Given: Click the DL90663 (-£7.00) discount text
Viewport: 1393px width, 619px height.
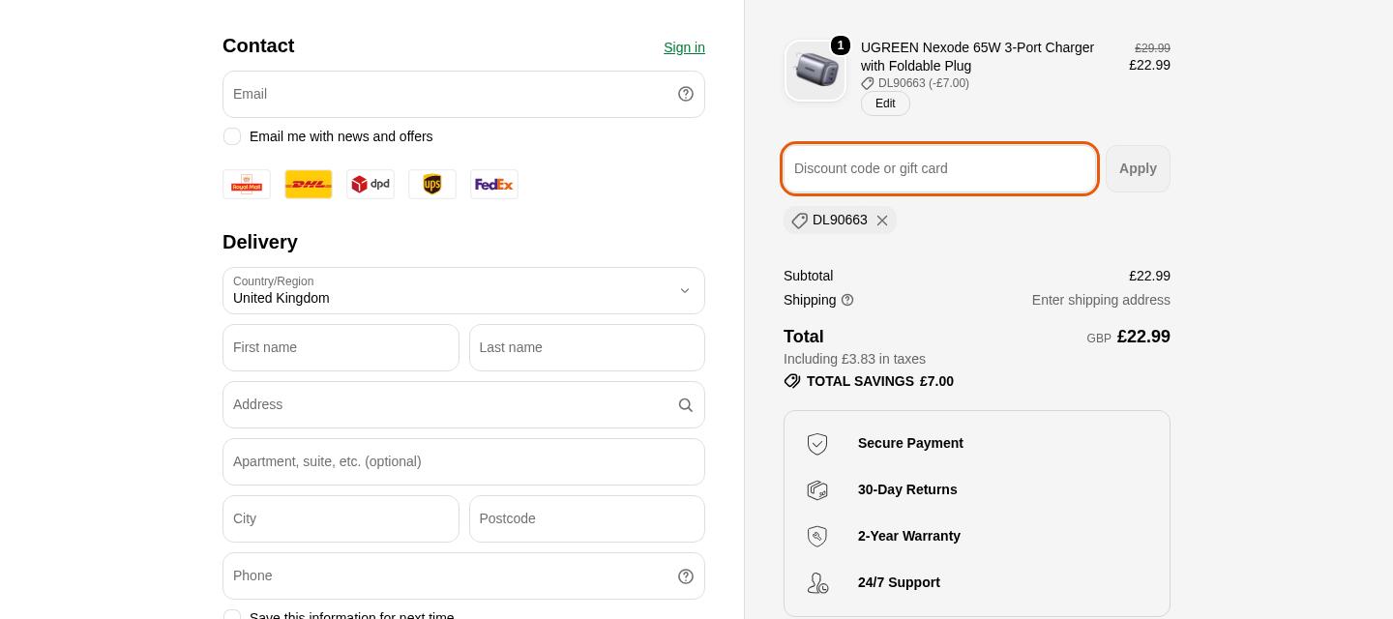Looking at the screenshot, I should pos(924,83).
